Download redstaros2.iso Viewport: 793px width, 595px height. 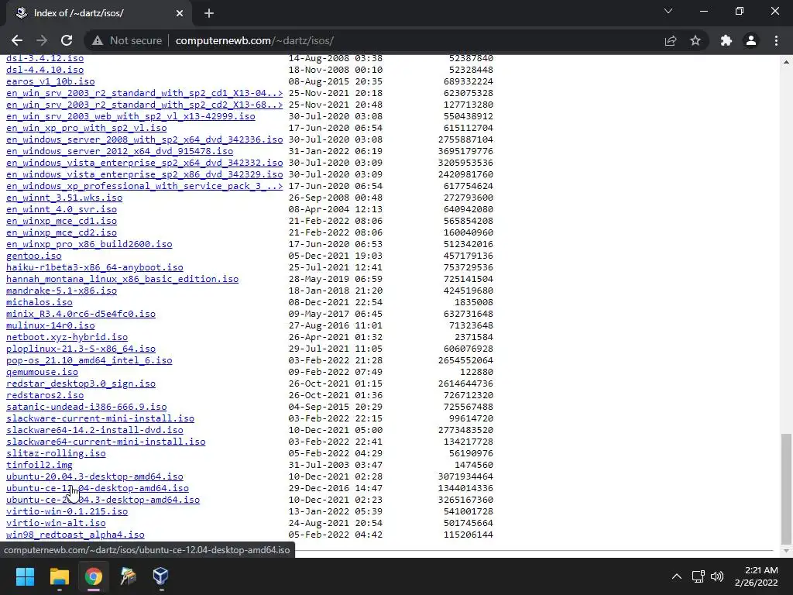[45, 396]
